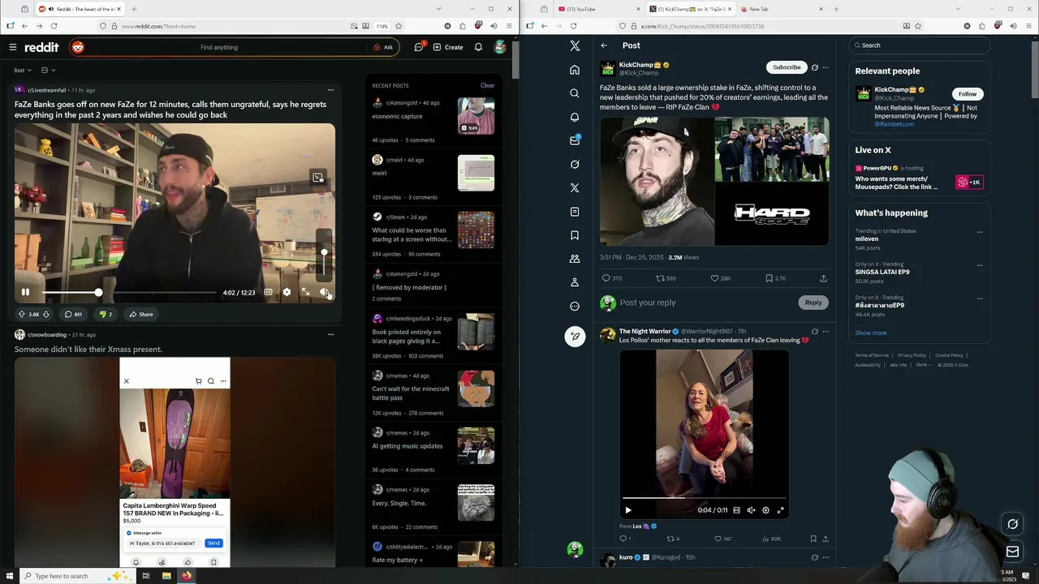This screenshot has height=584, width=1039.
Task: Open r/snowboarding subreddit link
Action: [47, 334]
